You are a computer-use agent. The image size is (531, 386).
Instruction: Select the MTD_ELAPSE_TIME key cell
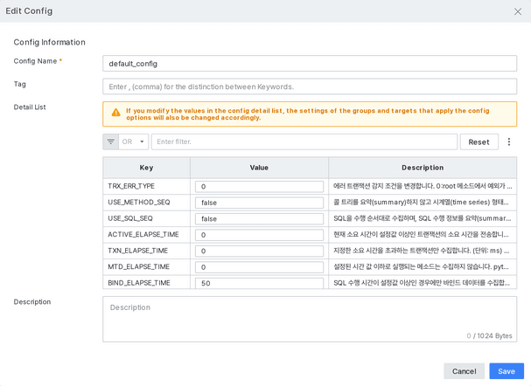[146, 267]
